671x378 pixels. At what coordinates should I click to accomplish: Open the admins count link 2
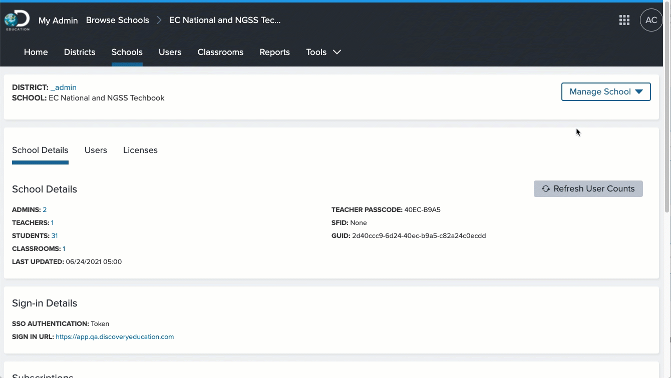[45, 209]
